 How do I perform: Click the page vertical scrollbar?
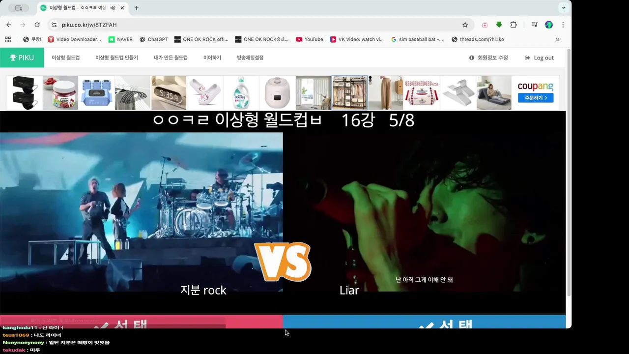569,172
